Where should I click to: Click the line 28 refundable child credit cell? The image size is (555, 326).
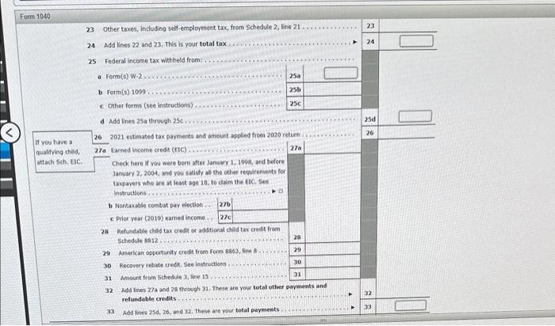point(332,233)
